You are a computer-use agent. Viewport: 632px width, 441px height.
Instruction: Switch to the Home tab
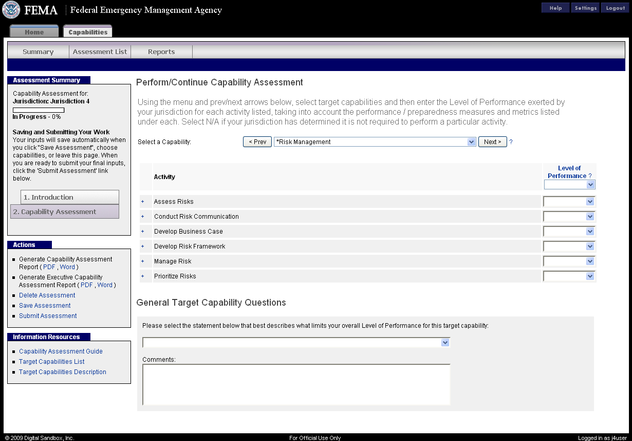[x=34, y=32]
